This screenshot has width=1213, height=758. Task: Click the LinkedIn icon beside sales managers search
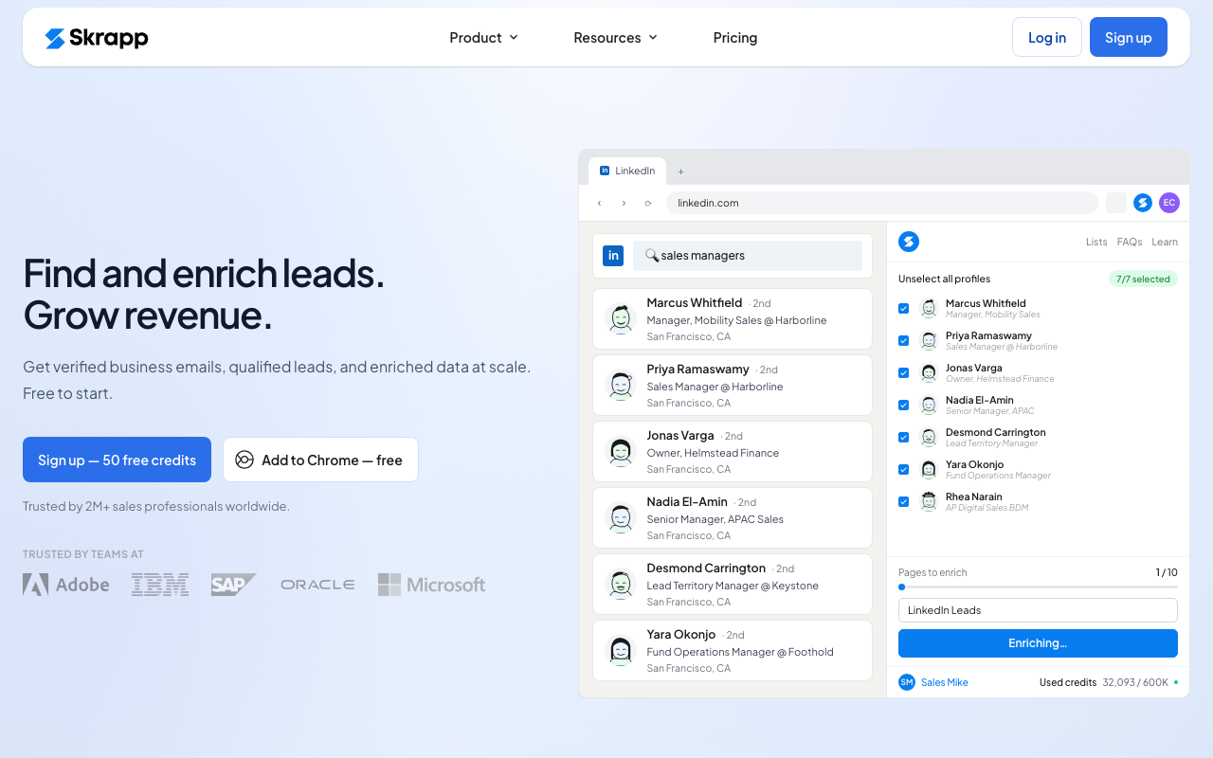(613, 256)
